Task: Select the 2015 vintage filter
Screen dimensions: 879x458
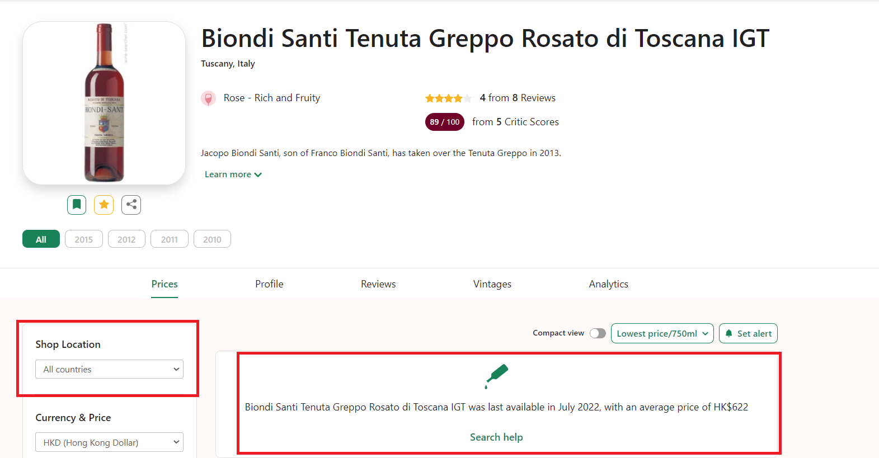Action: coord(84,239)
